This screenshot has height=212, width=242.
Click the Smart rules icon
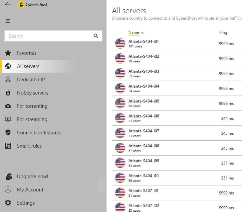(8, 146)
